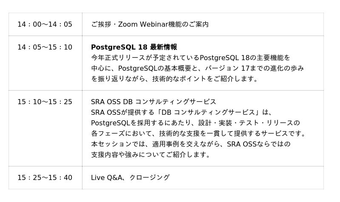Screen dimensions: 340x202
Task: Click the line starting with 各フェーズにおいて
Action: point(198,133)
